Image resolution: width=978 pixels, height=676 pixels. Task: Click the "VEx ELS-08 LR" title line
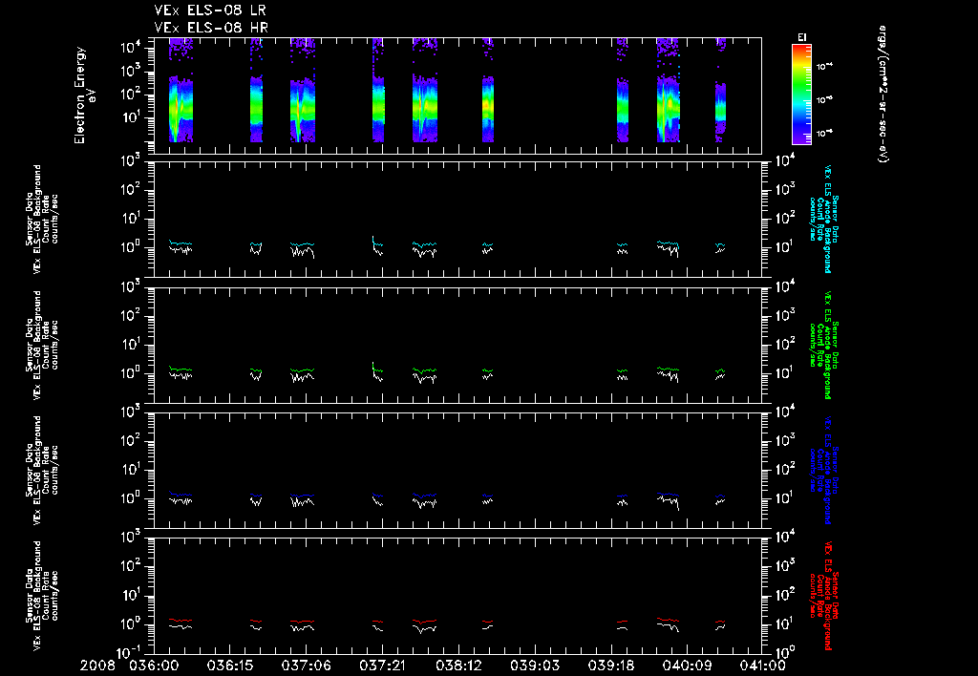pos(211,11)
